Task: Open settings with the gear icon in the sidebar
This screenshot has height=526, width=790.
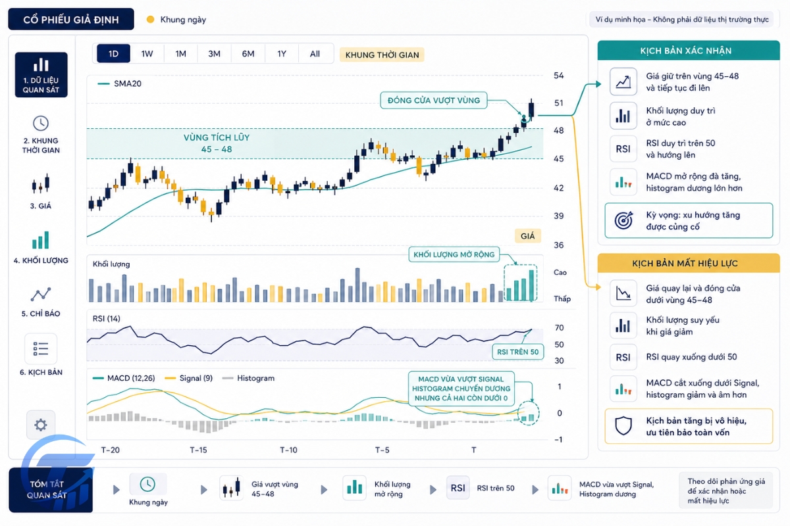Action: pyautogui.click(x=41, y=425)
